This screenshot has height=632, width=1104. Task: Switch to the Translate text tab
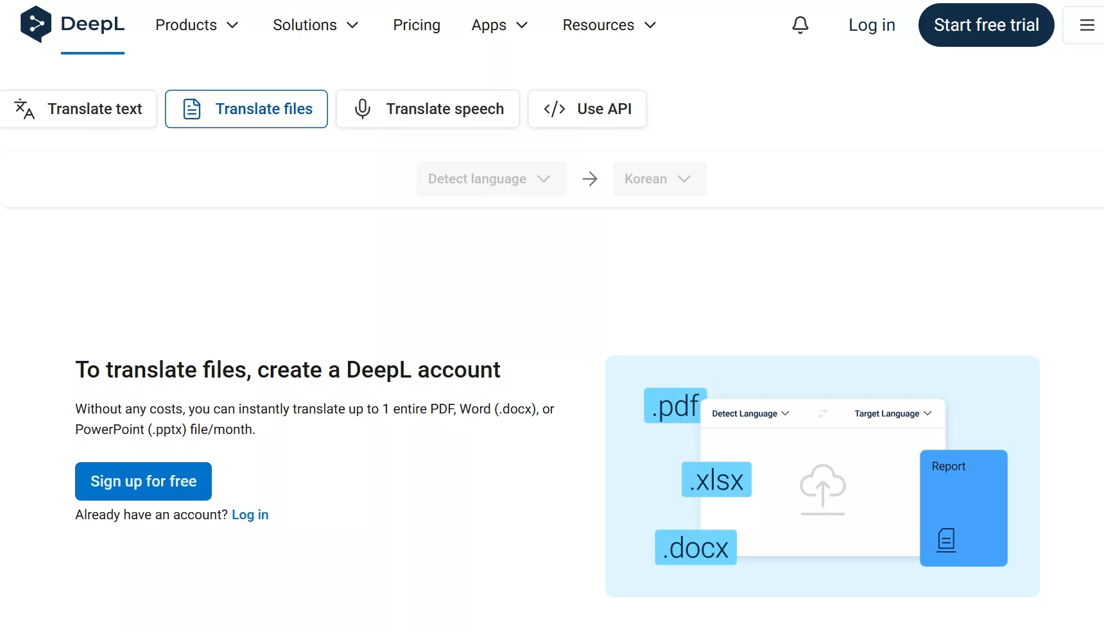(79, 109)
